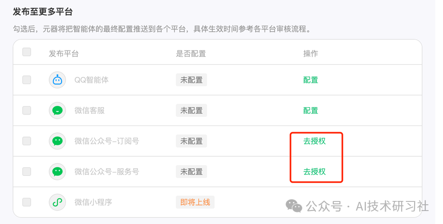The image size is (443, 224).
Task: Click the 发布平台 column header
Action: click(x=64, y=53)
